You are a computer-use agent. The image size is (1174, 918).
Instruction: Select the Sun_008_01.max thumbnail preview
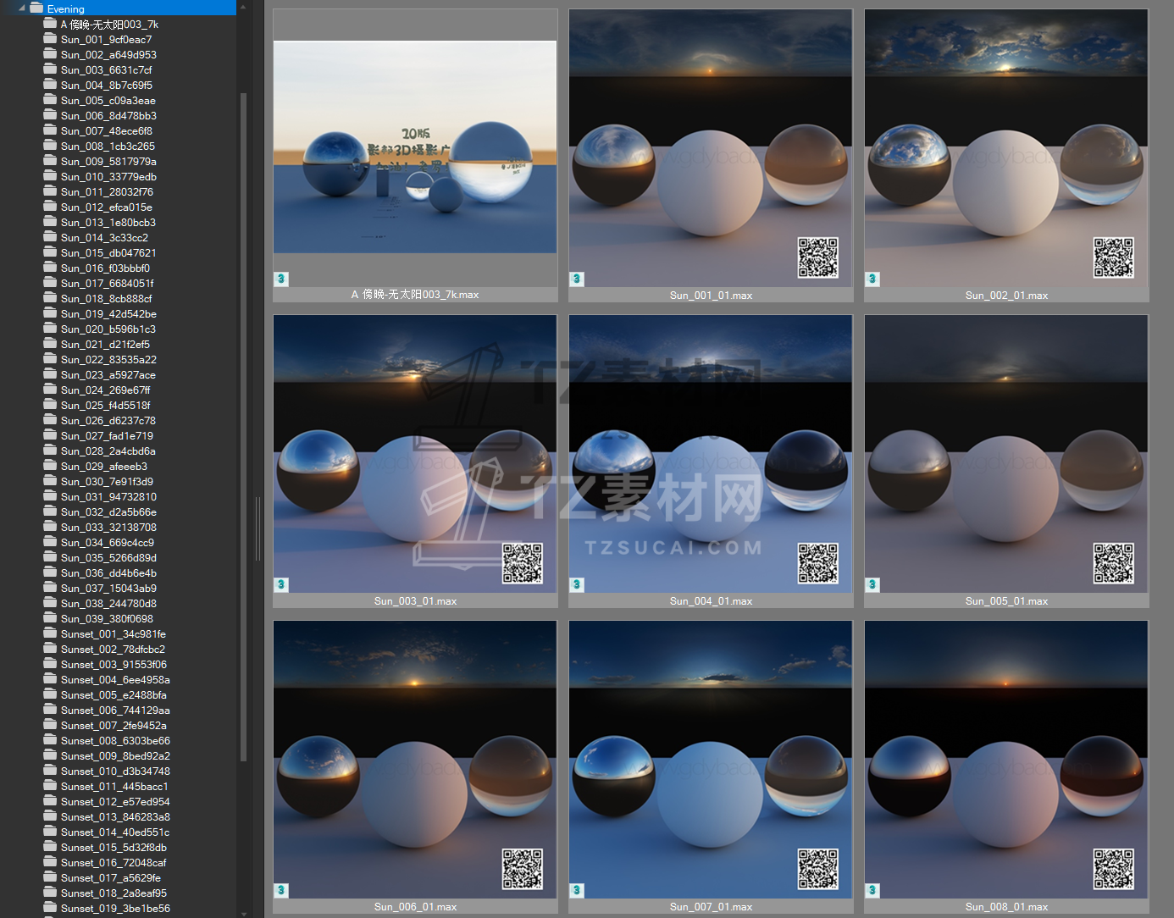point(1006,760)
